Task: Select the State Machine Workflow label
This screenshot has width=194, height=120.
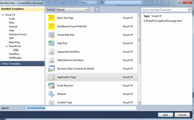Action: click(x=70, y=60)
